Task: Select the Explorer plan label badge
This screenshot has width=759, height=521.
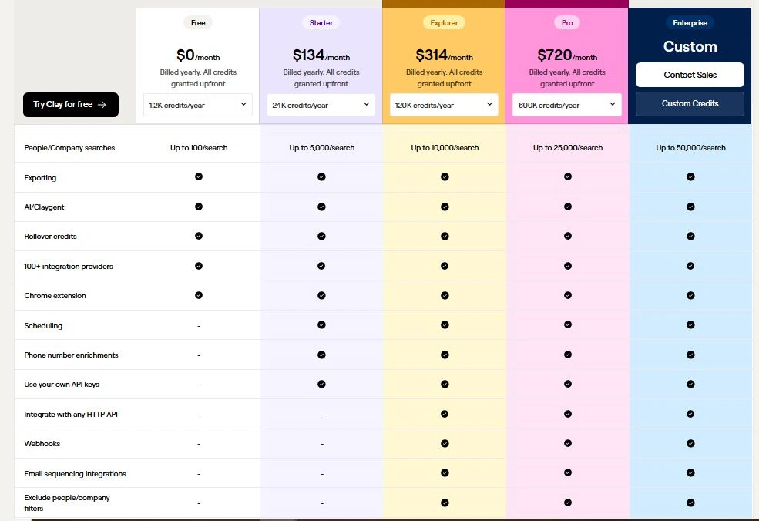Action: pos(444,23)
